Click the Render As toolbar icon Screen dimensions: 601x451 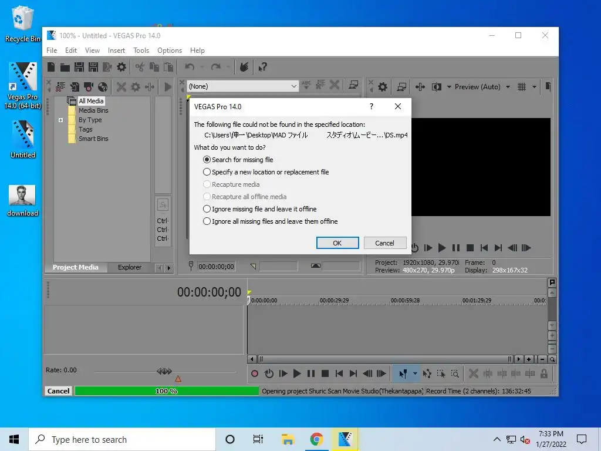107,67
